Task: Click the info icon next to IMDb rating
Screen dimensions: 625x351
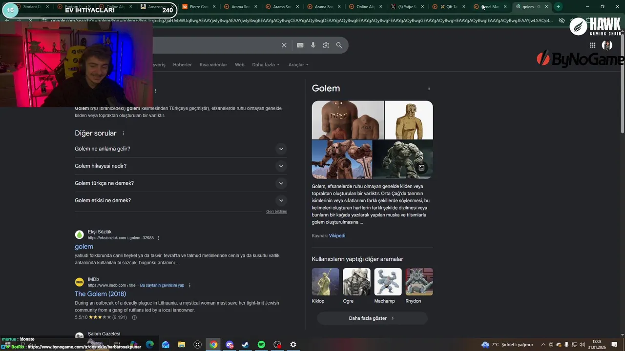Action: pyautogui.click(x=134, y=317)
